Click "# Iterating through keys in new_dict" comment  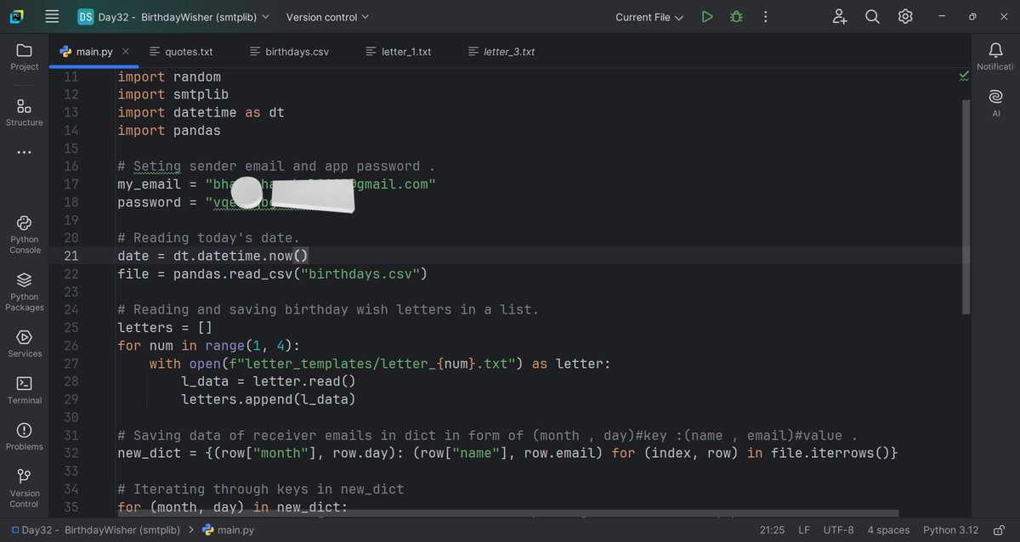[261, 488]
